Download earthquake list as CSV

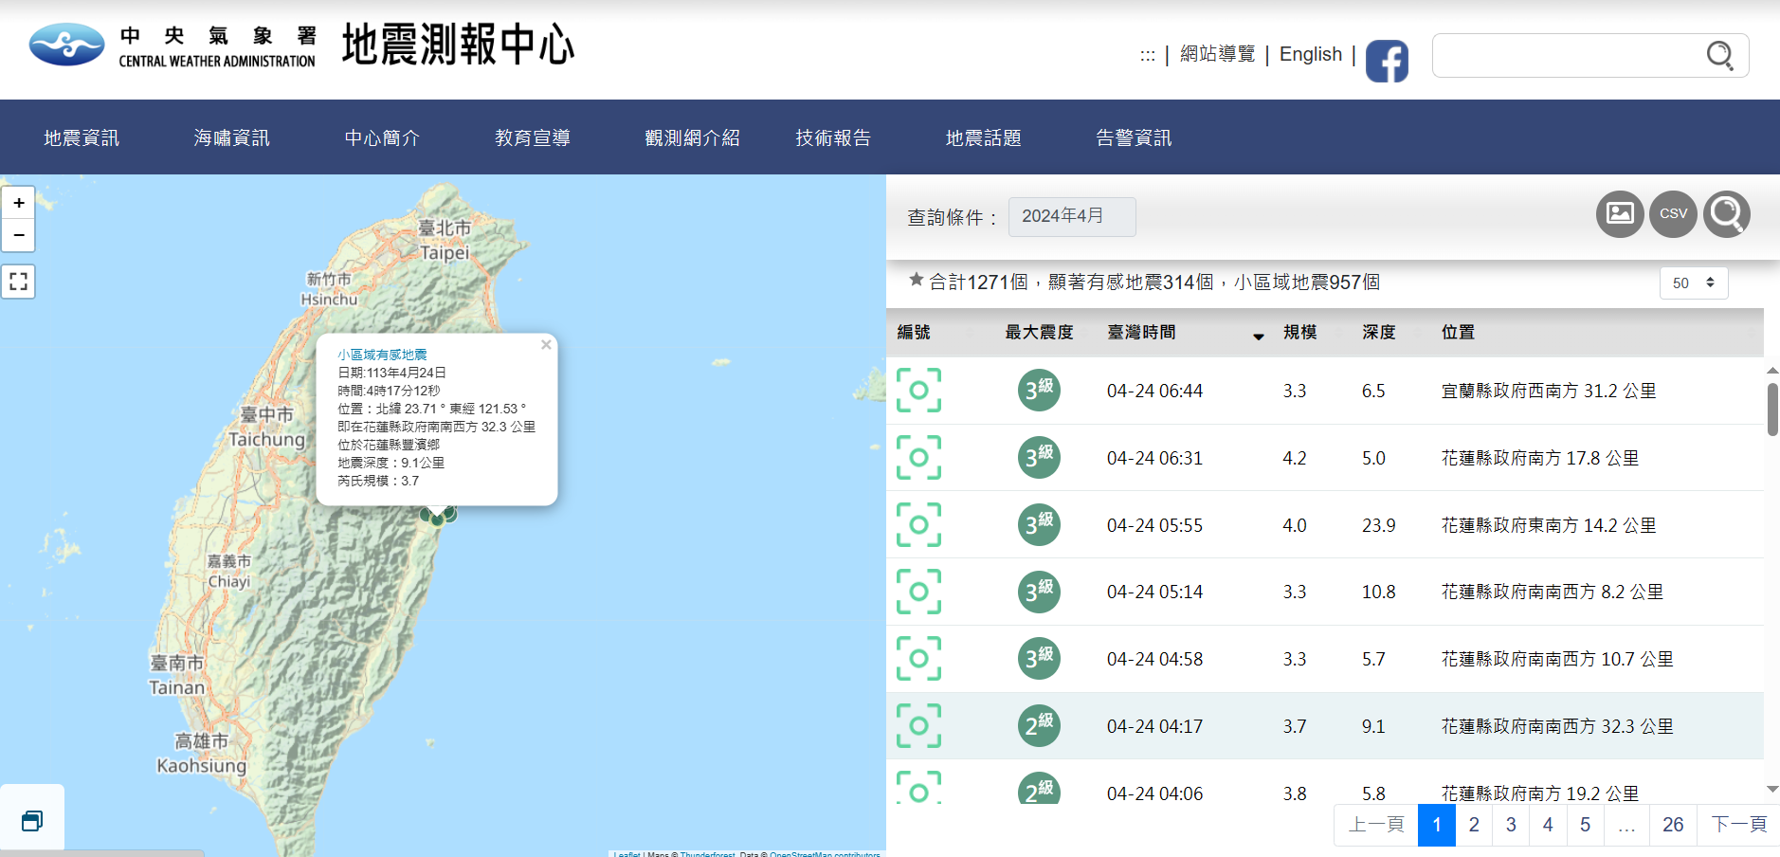(1673, 214)
